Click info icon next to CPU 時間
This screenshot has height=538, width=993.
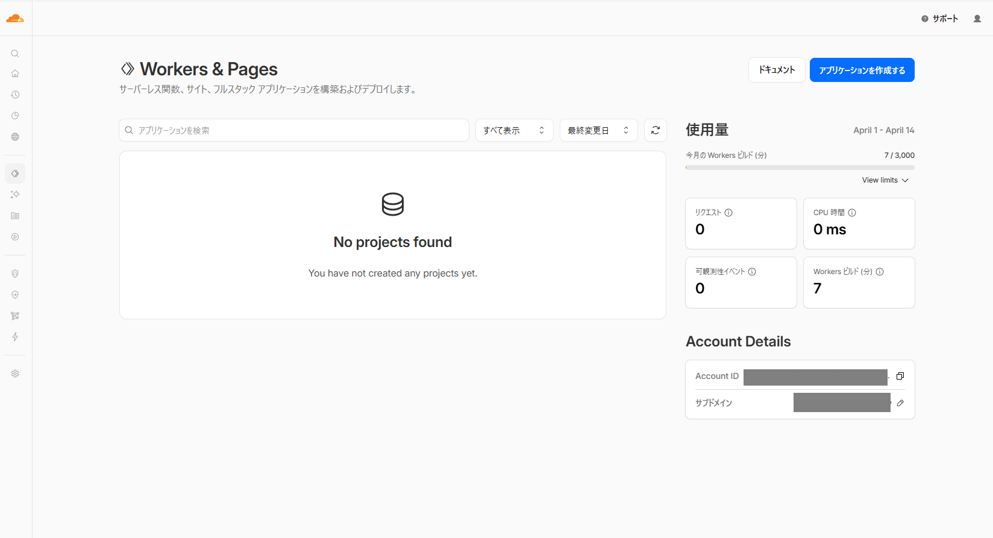tap(852, 213)
